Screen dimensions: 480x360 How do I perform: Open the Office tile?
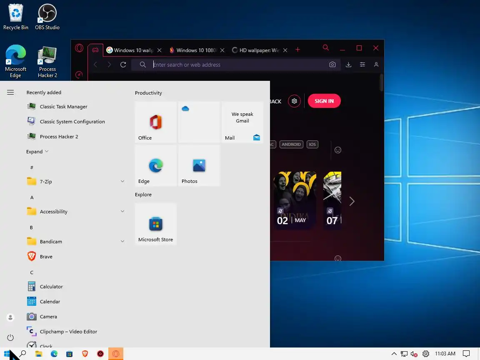[x=156, y=122]
